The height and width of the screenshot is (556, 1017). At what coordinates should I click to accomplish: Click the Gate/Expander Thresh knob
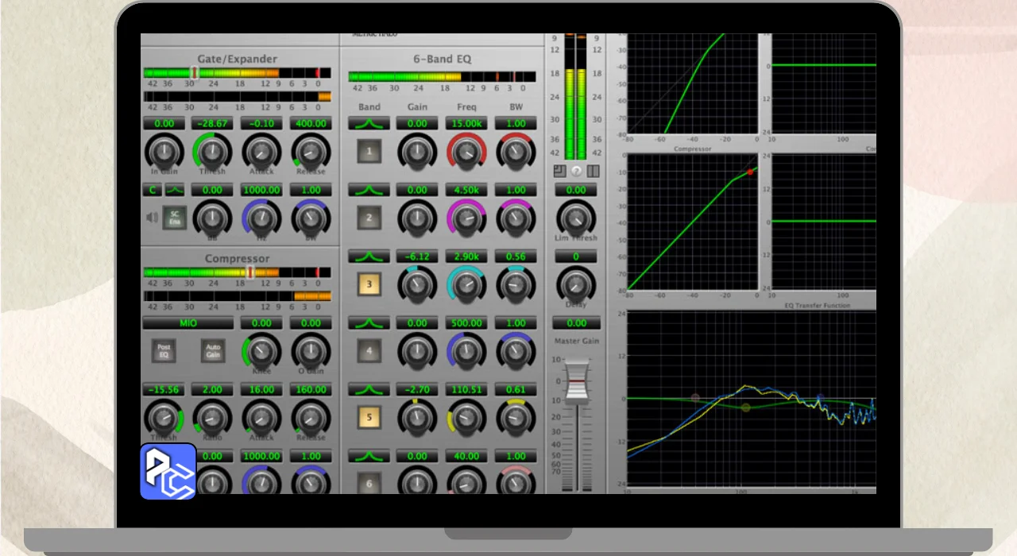(212, 151)
